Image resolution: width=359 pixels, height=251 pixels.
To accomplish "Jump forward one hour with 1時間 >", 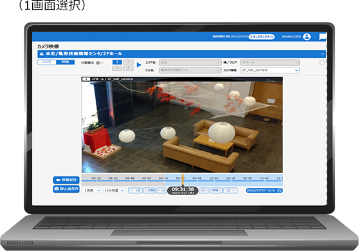I will pos(216,191).
